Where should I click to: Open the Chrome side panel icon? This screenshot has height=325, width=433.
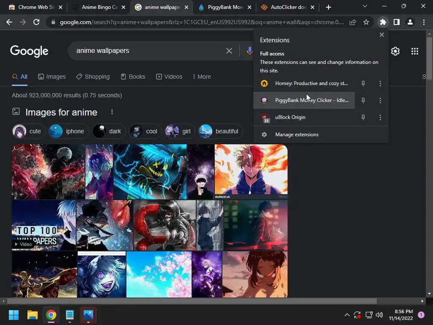point(397,22)
